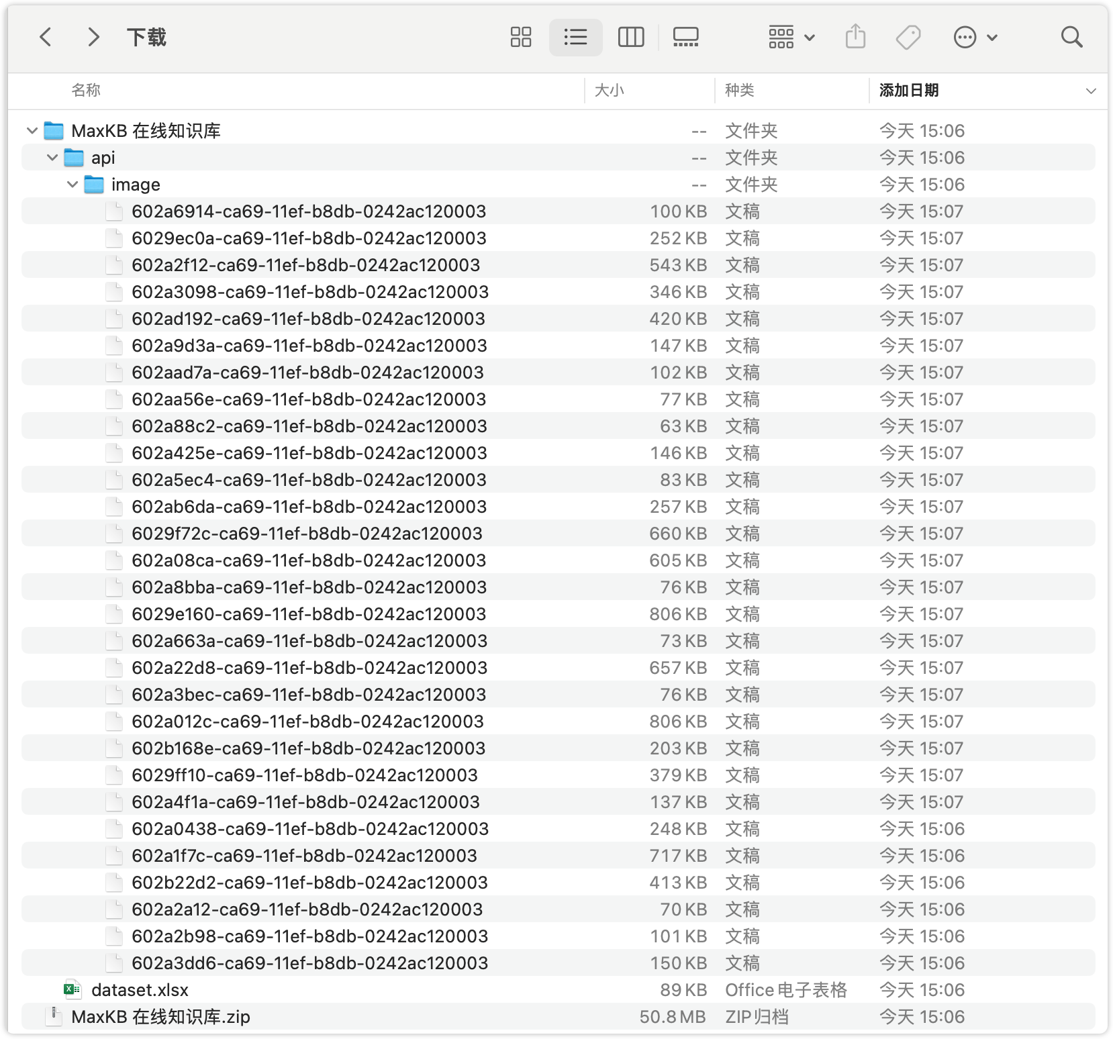Collapse the api folder
This screenshot has height=1039, width=1113.
(x=52, y=158)
